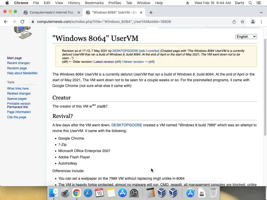This screenshot has width=267, height=200.
Task: Click the Dartz user name in menu bar
Action: coord(239,3)
